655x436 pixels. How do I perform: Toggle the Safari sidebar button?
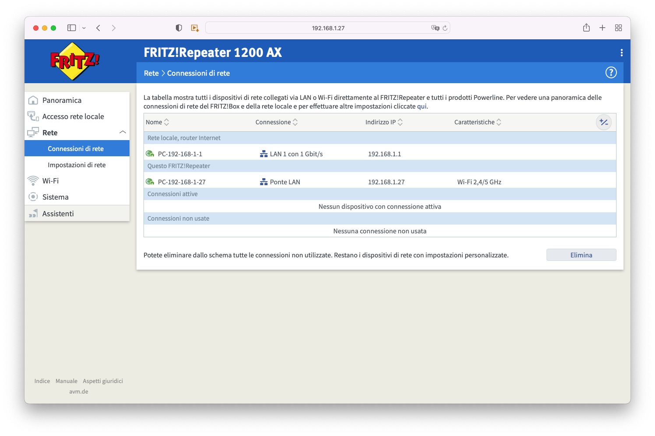(71, 28)
